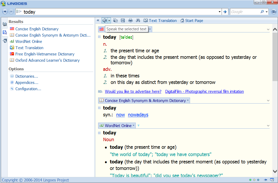This screenshot has height=183, width=278.
Task: Select WordNet Online in Results list
Action: (26, 41)
